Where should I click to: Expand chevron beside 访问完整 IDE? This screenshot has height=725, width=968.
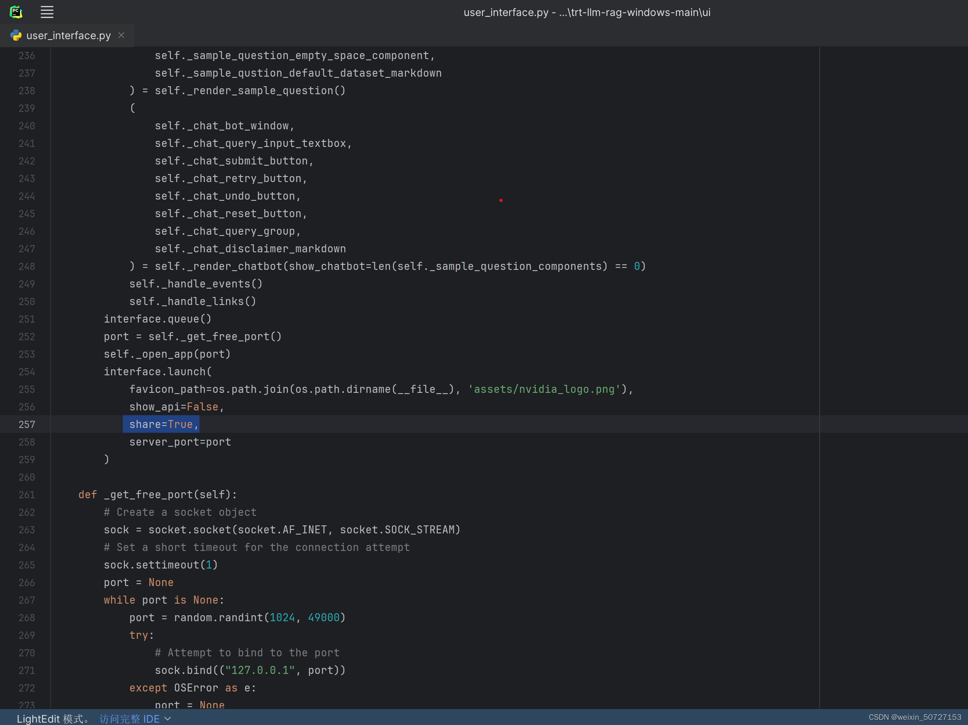click(x=168, y=719)
